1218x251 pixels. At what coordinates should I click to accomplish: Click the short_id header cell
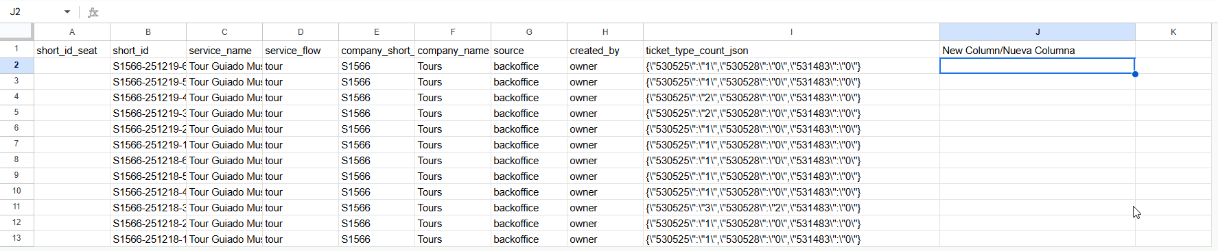tap(148, 50)
